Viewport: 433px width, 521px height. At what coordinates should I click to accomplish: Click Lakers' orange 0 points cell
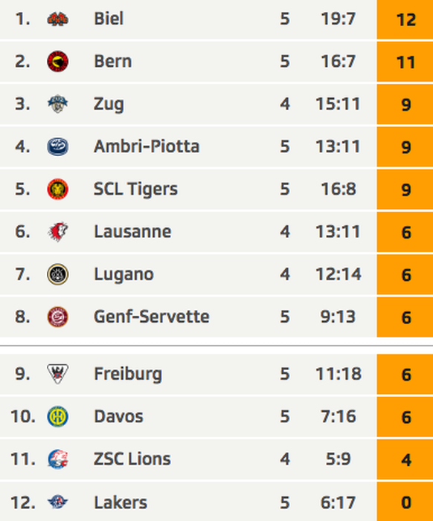[405, 502]
